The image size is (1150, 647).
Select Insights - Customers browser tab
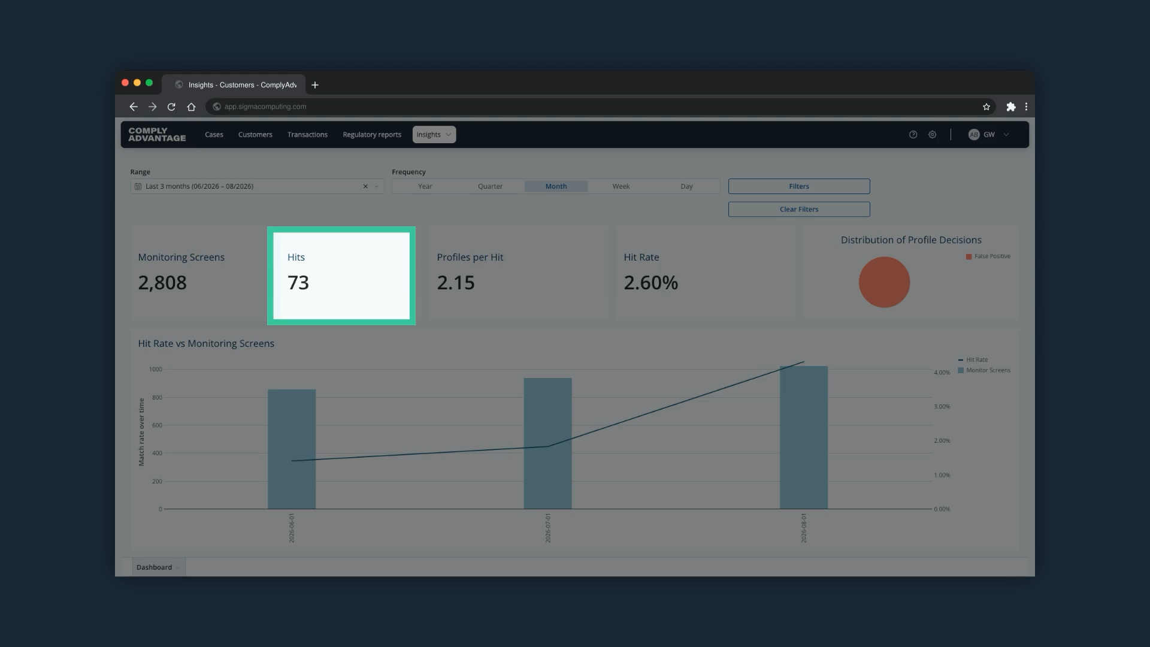[x=235, y=85]
